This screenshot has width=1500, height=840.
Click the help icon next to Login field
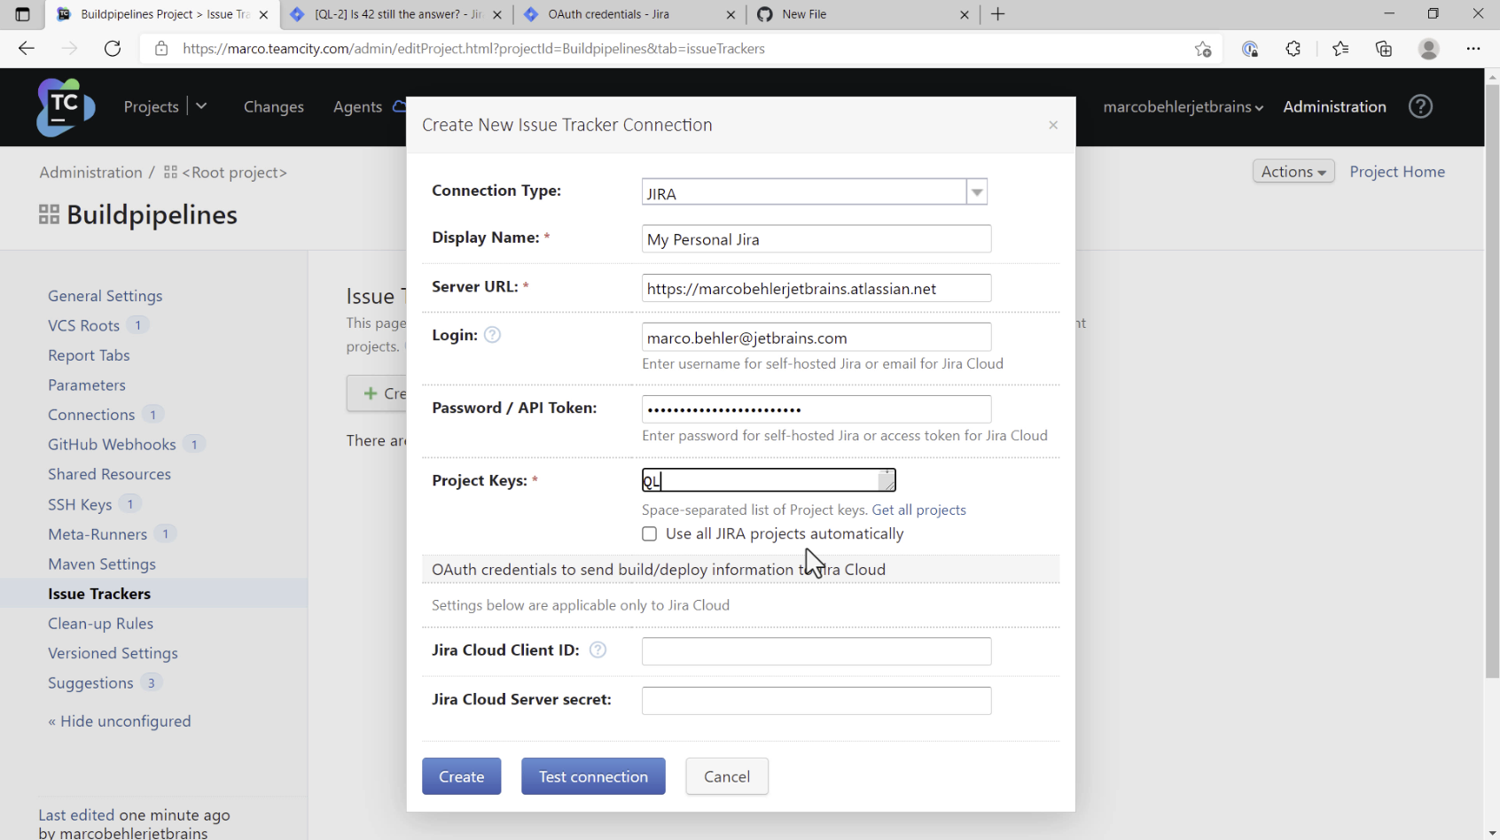coord(493,335)
